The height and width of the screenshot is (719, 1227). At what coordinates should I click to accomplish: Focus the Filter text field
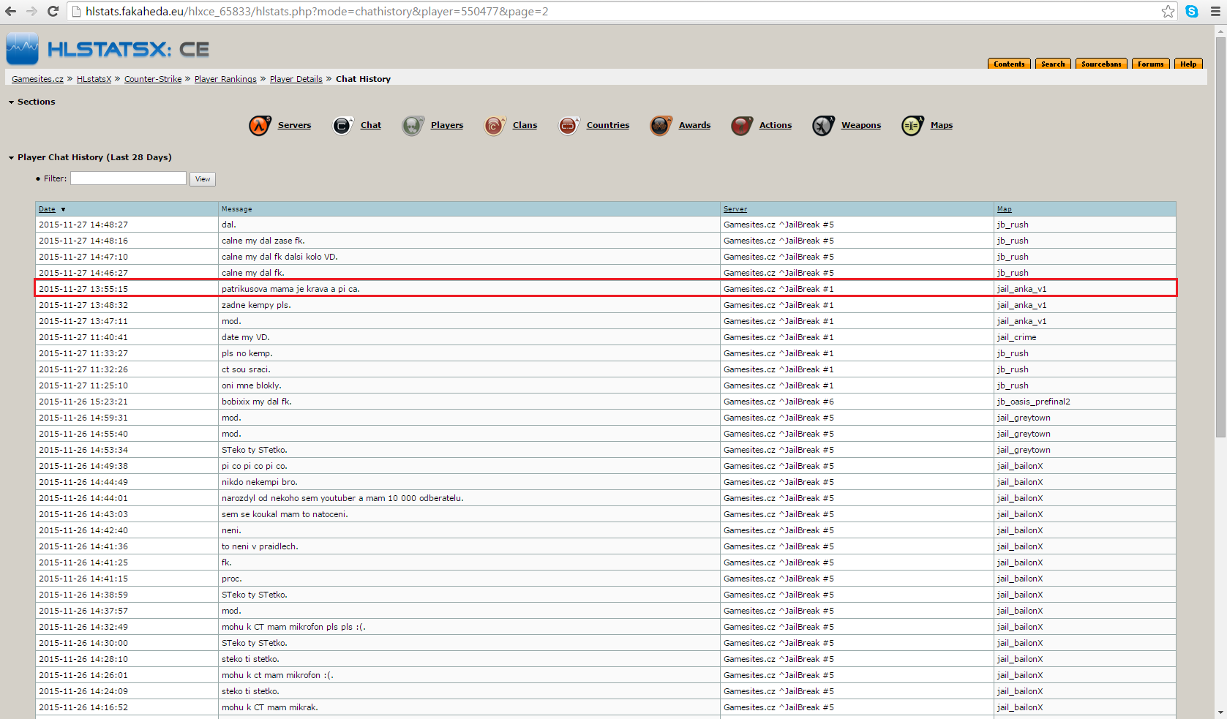point(128,178)
